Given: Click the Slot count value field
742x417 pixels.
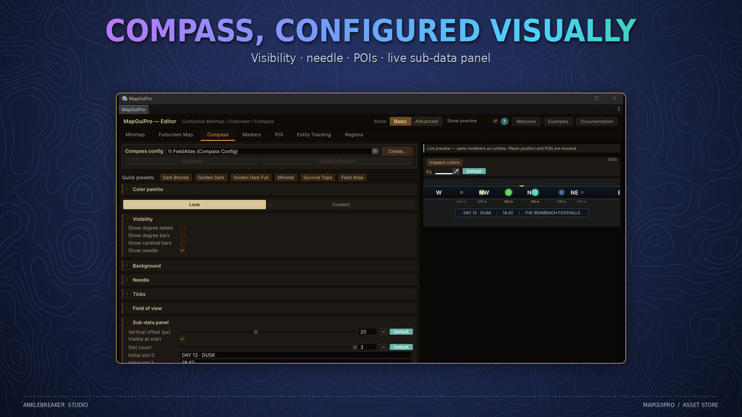Looking at the screenshot, I should pyautogui.click(x=367, y=347).
